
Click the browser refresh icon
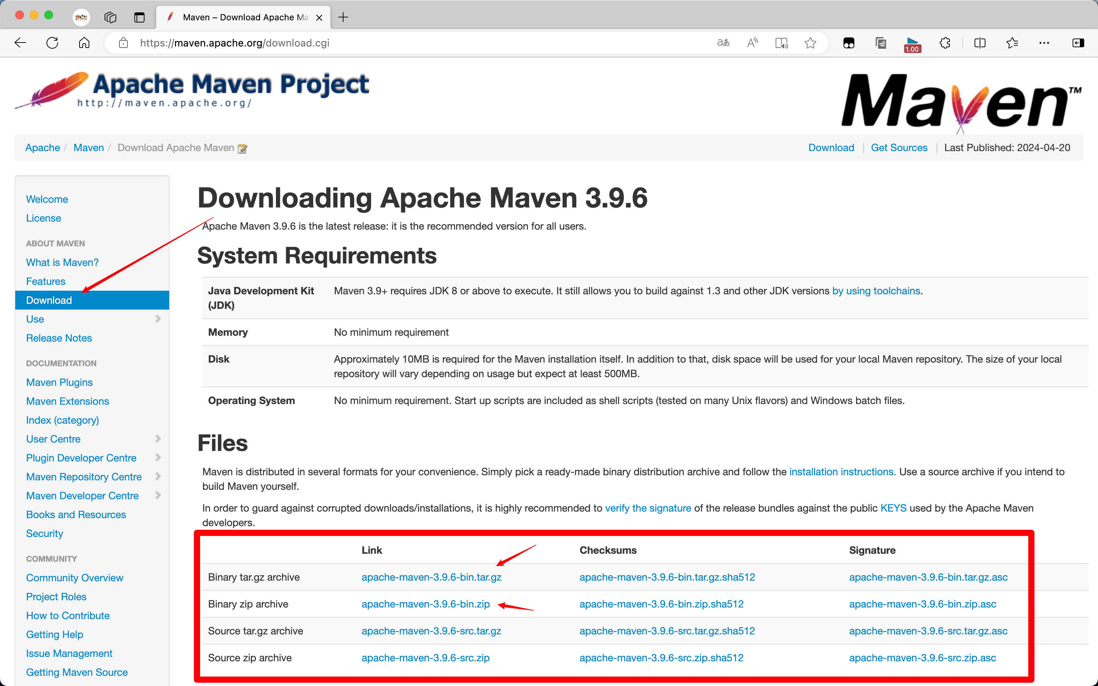pyautogui.click(x=52, y=43)
